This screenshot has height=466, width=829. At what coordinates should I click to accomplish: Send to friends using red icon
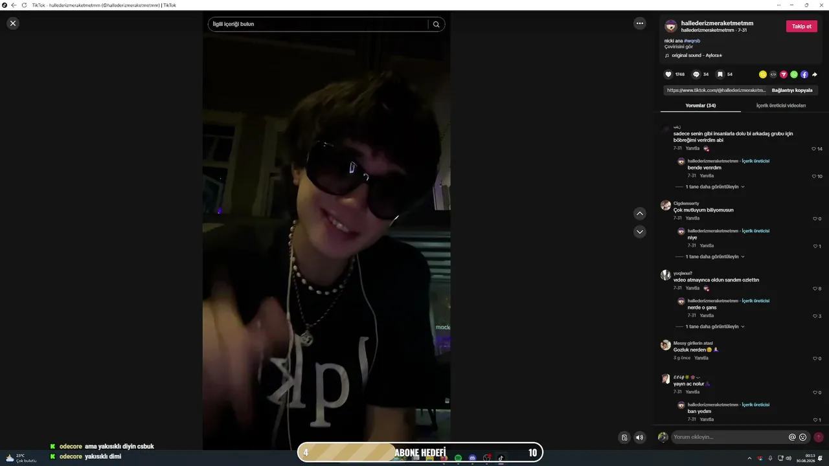(784, 74)
